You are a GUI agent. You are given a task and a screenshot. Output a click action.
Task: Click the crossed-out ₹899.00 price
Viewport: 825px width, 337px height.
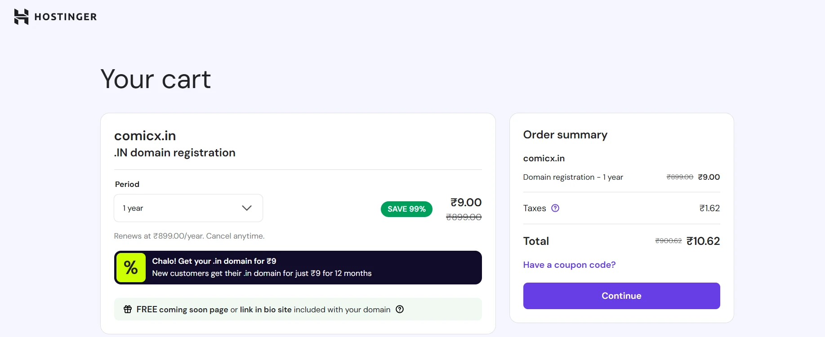click(x=463, y=217)
